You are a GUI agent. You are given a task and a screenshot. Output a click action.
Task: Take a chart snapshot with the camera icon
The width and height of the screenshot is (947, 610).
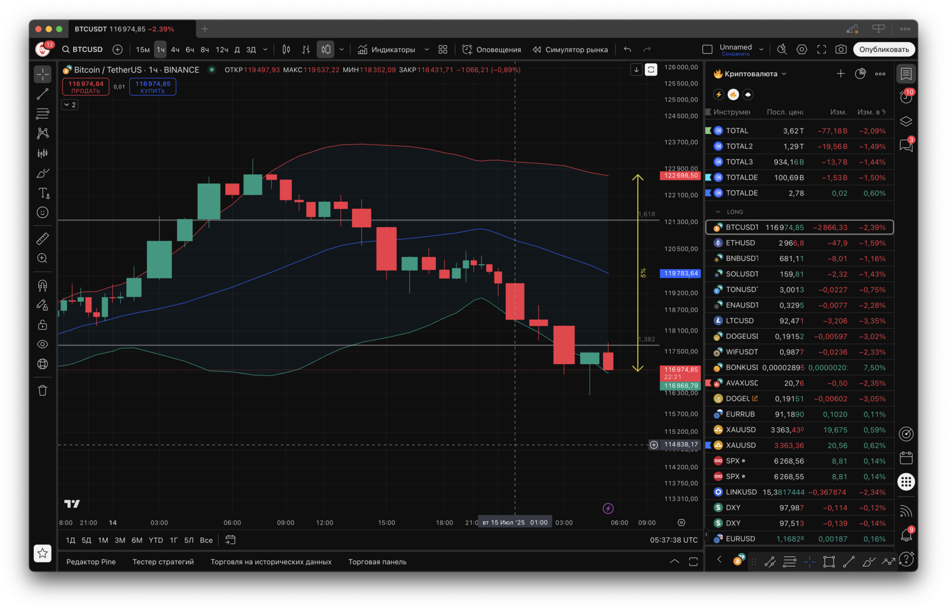click(x=841, y=50)
